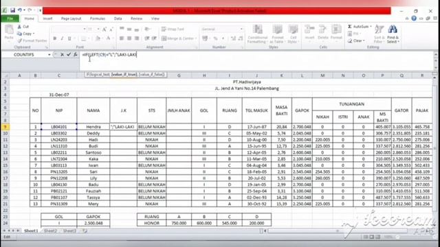Click the AutoSum button
Screen dimensions: 440x247
360,27
